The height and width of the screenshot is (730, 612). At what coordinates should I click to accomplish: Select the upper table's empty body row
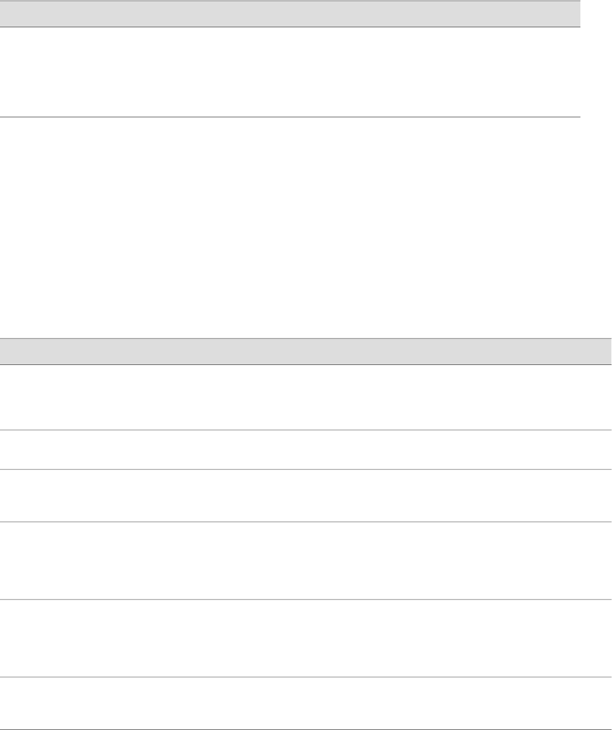click(290, 72)
